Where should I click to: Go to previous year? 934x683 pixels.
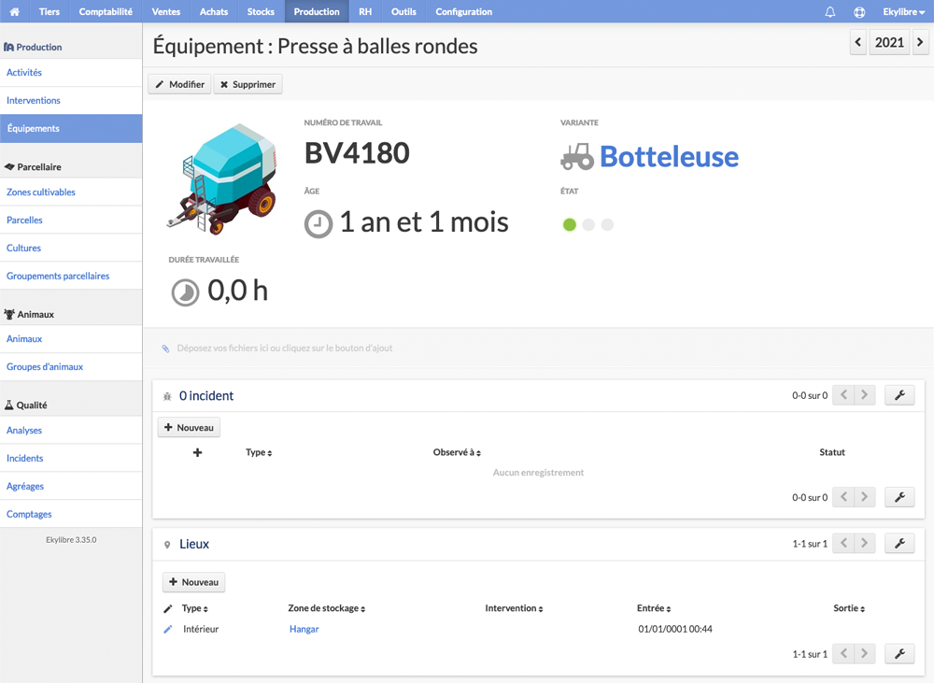(x=857, y=42)
